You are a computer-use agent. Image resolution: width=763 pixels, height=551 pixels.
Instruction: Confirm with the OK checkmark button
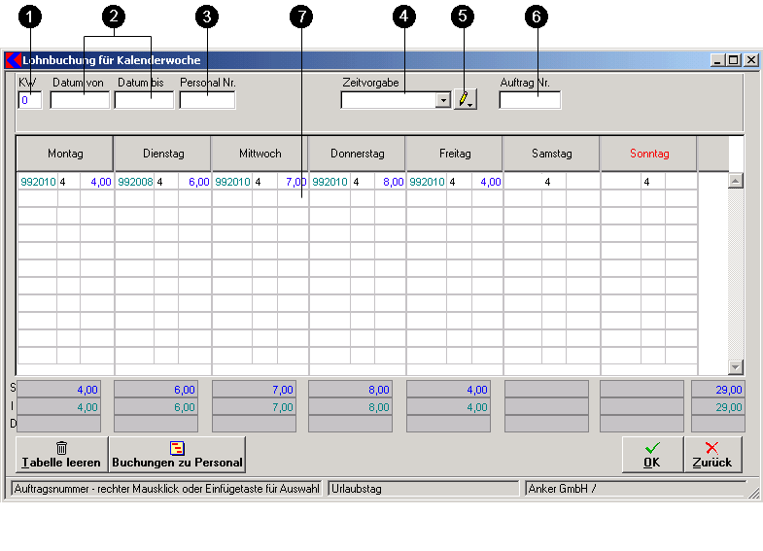[x=651, y=454]
